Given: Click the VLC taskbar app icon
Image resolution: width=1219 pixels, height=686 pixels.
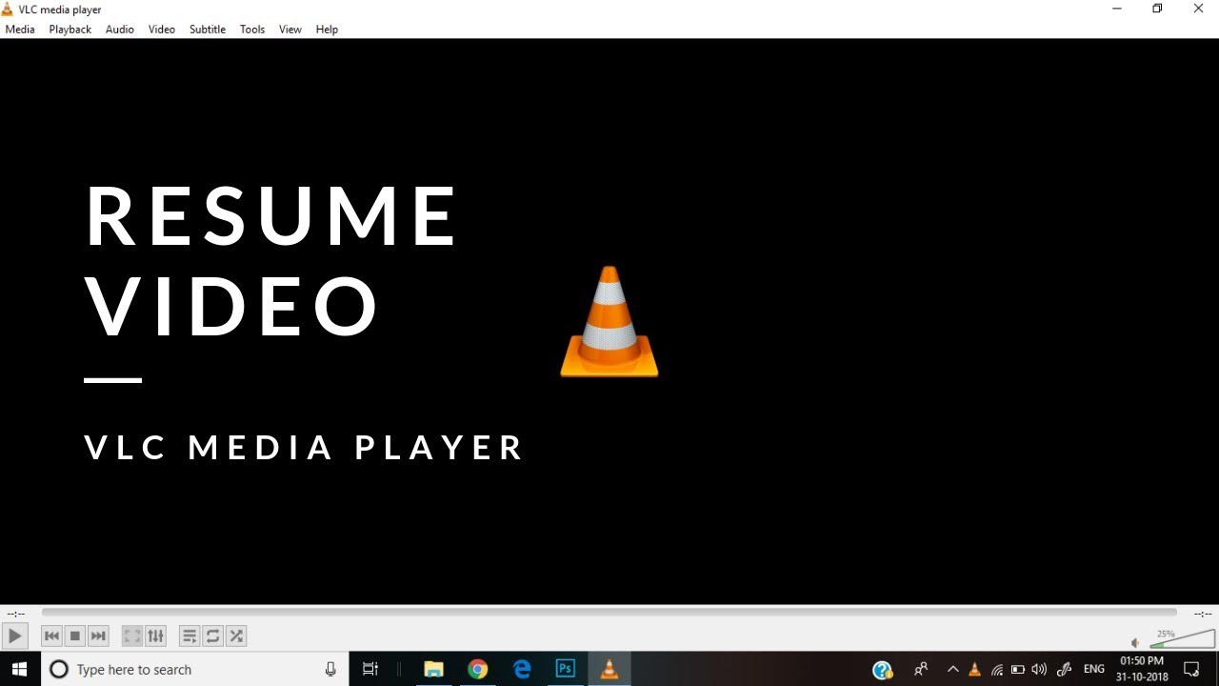Looking at the screenshot, I should (x=609, y=670).
